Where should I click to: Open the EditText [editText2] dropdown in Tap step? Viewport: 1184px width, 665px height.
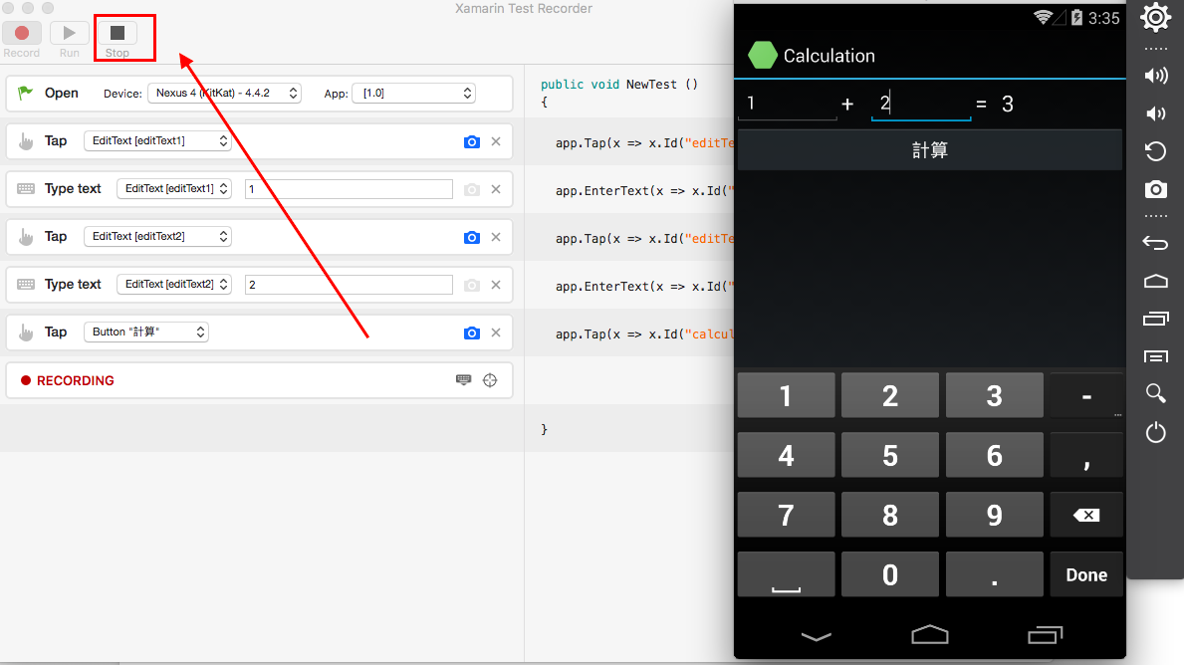[157, 236]
